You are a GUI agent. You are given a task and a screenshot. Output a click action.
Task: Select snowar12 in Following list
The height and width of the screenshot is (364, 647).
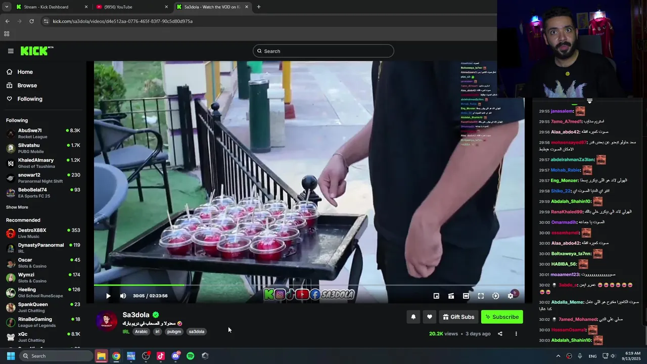point(42,178)
